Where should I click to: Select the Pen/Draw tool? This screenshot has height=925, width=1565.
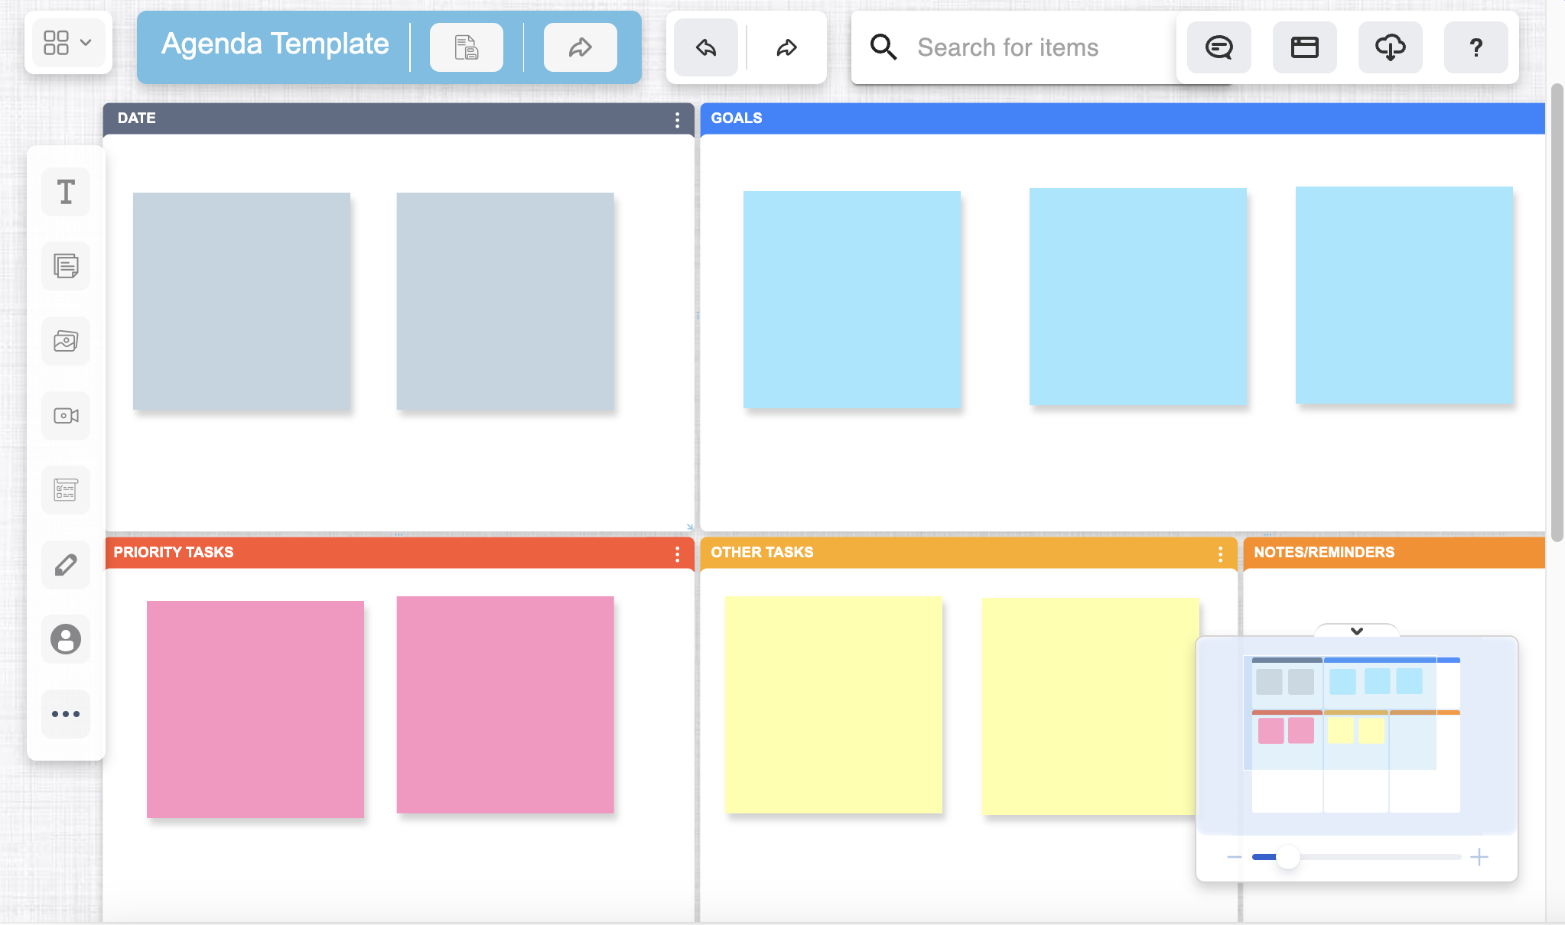point(66,565)
